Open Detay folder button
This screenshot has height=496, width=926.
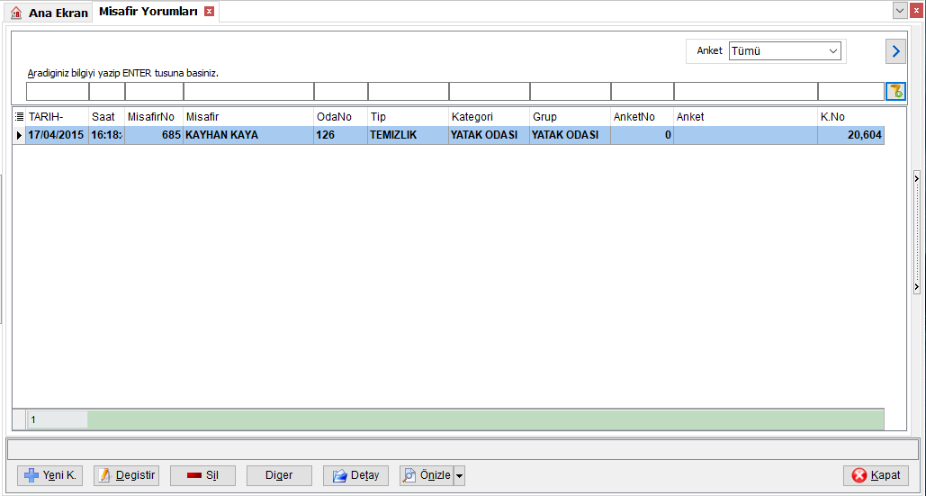coord(355,475)
